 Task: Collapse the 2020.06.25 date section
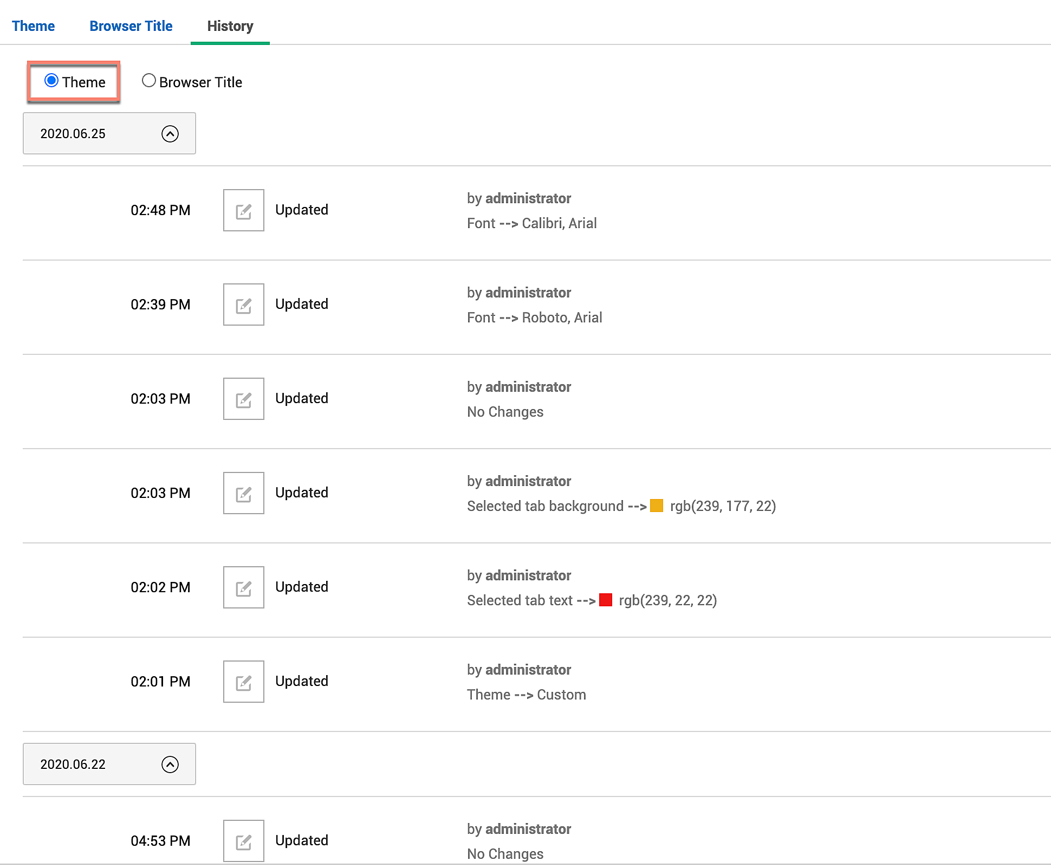coord(170,134)
